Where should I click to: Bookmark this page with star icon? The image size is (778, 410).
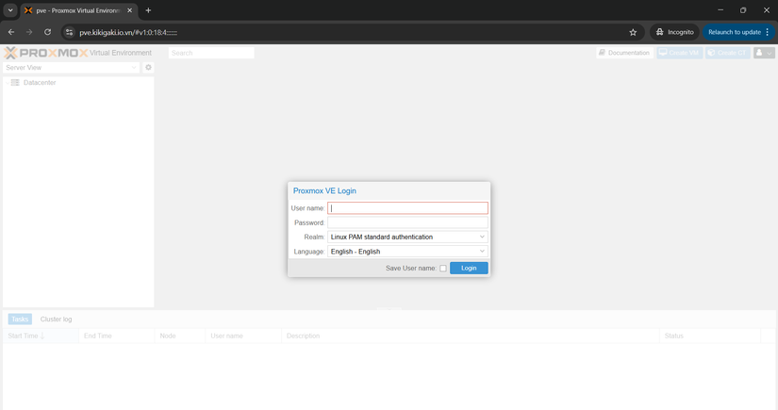pos(633,32)
